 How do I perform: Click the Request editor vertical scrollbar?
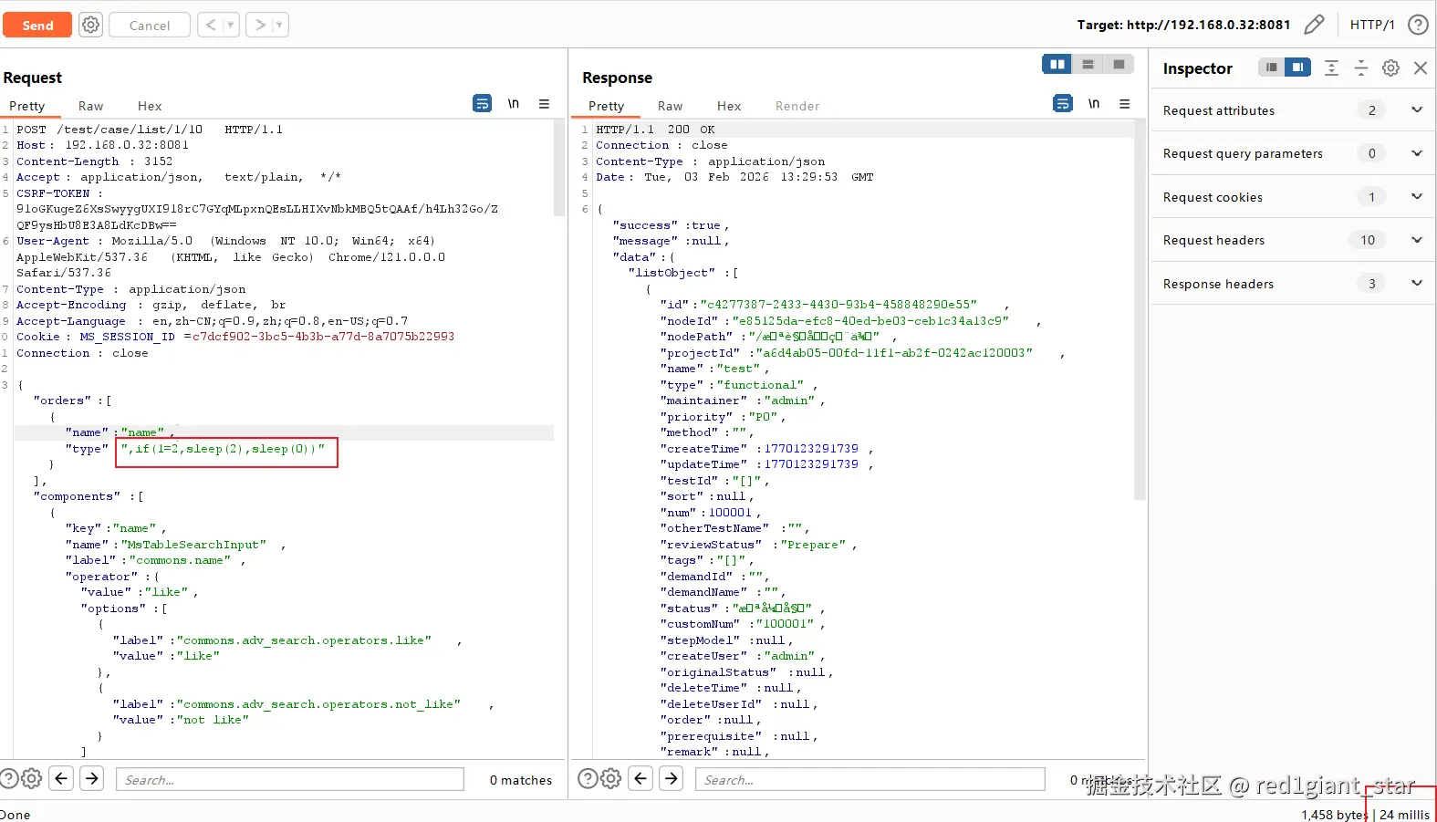tap(559, 169)
